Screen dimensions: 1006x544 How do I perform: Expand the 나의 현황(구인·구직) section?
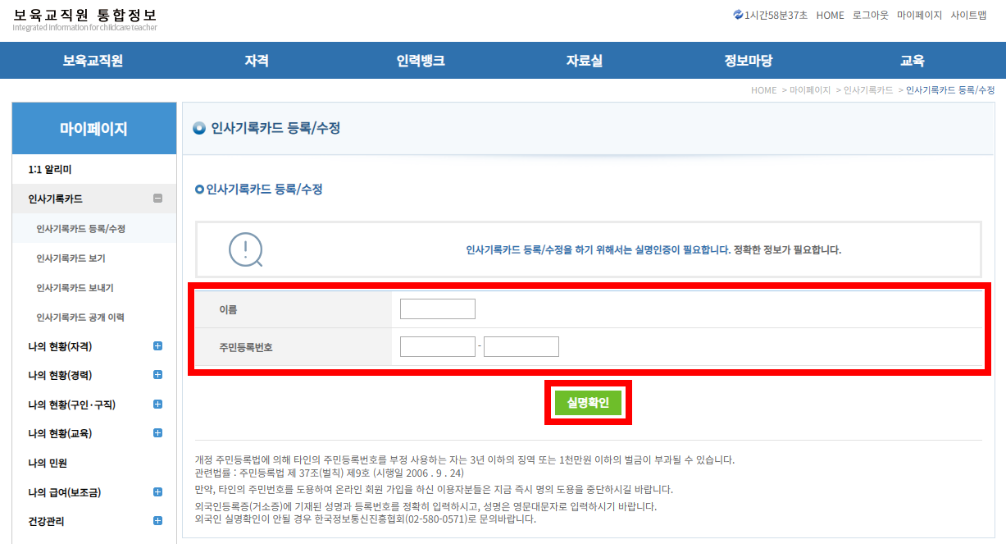158,405
